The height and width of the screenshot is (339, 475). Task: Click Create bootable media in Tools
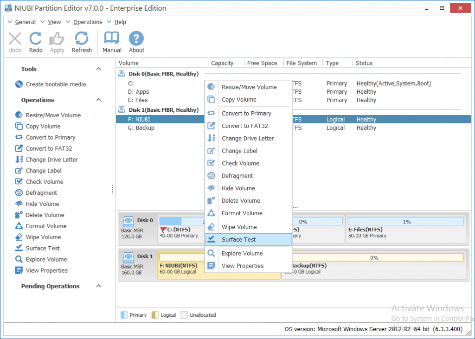[x=56, y=84]
